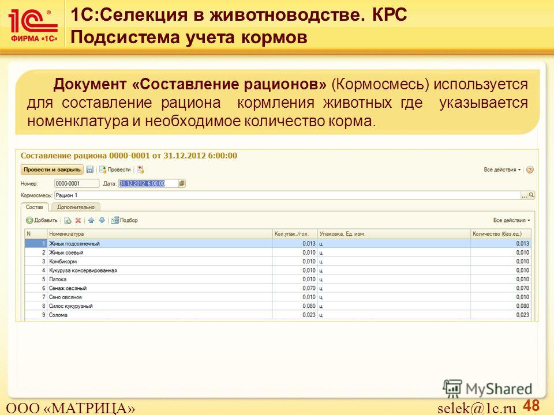
Task: Click Кол.упак./гол. value 0,070 in Сенаж овсяный row
Action: pyautogui.click(x=295, y=288)
